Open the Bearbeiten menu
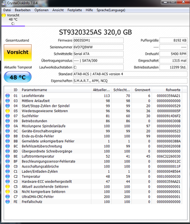Screen dimensions: 190x224 [x=23, y=10]
